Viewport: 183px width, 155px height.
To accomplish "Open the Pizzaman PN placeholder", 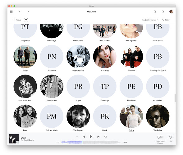I will pyautogui.click(x=52, y=57).
